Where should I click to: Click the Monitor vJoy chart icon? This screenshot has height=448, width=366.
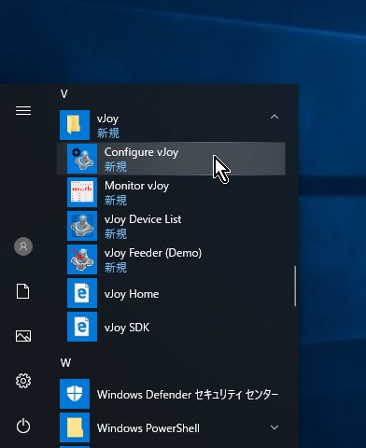[x=82, y=192]
